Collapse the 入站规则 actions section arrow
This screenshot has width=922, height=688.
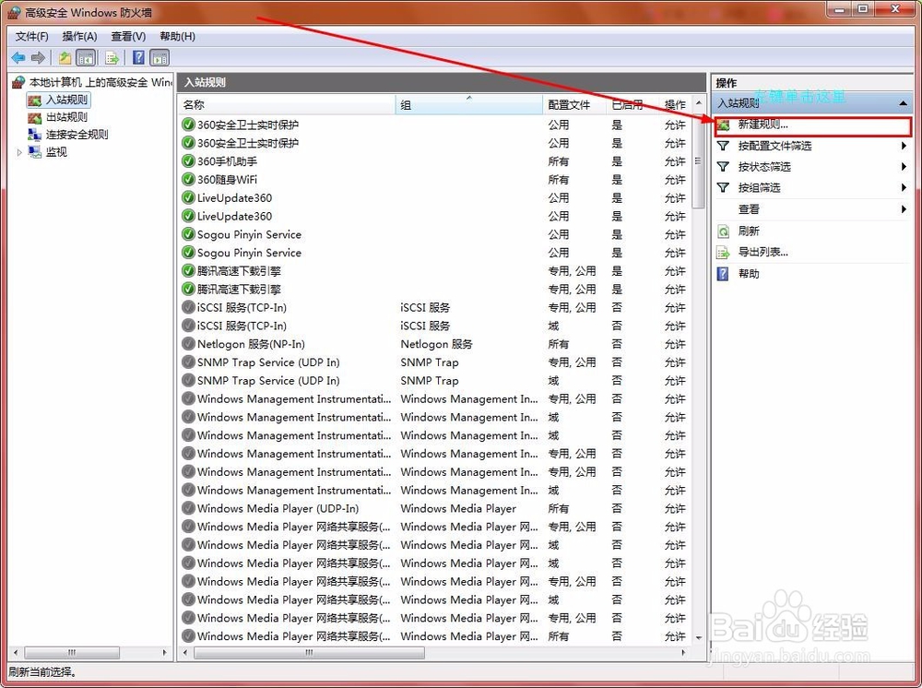904,103
